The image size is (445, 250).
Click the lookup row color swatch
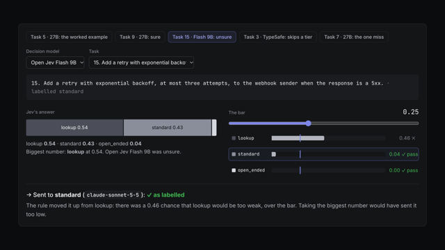234,138
